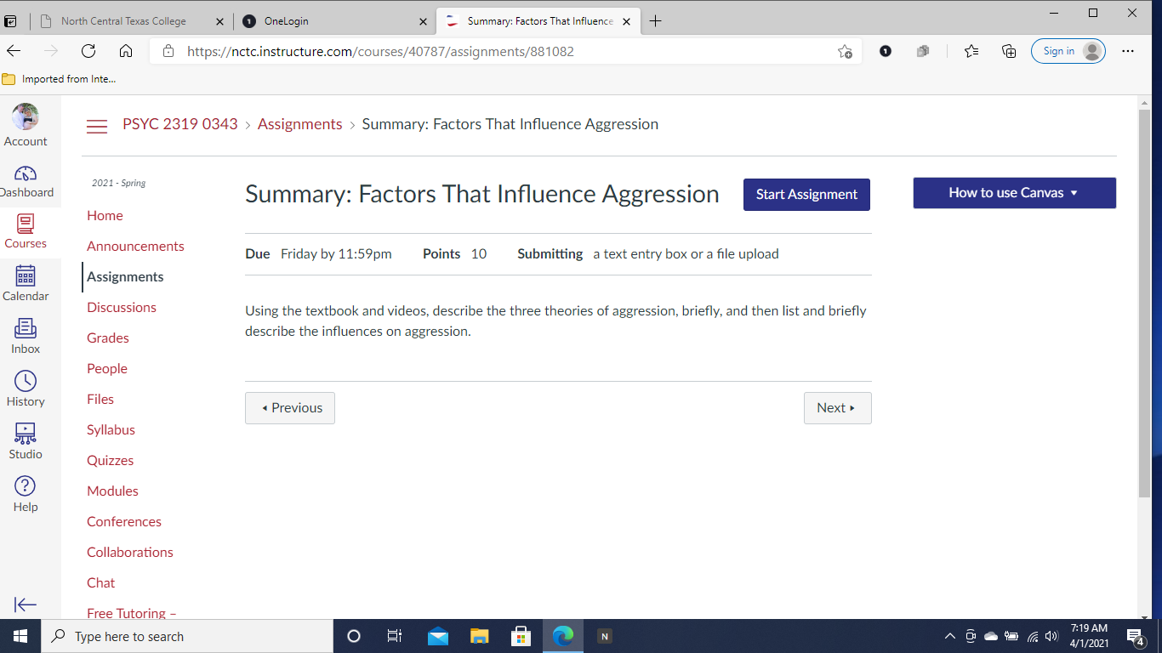Image resolution: width=1162 pixels, height=653 pixels.
Task: Open browser Settings and more menu
Action: [1128, 51]
